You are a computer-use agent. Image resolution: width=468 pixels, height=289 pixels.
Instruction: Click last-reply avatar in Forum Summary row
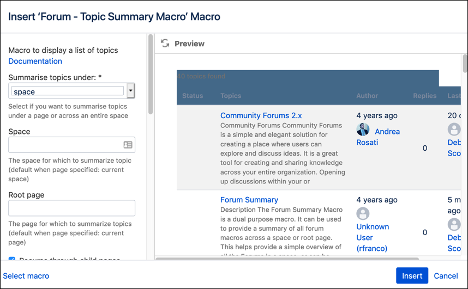454,224
